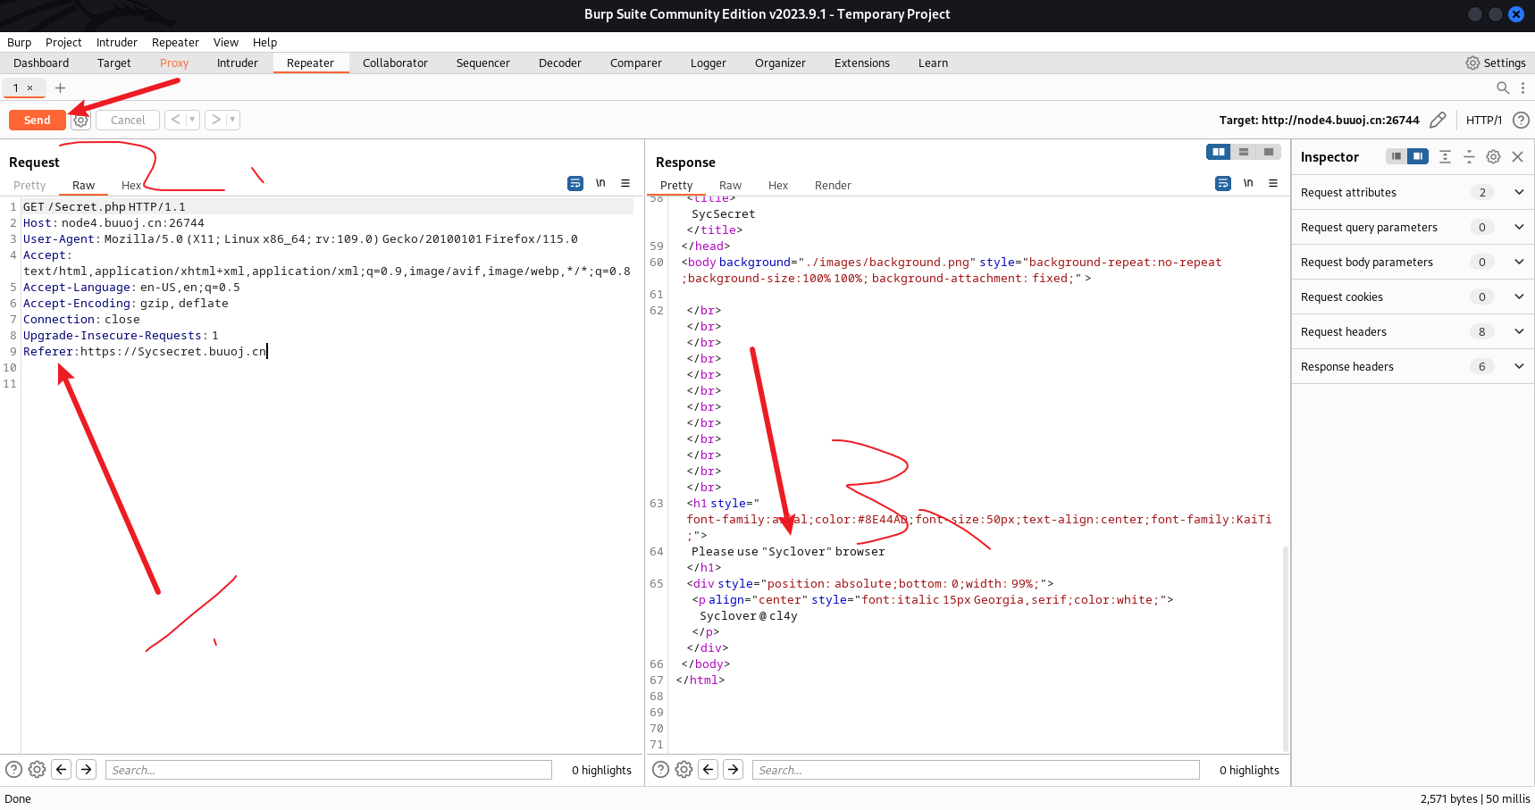Go to next request in history
This screenshot has height=810, width=1535.
215,120
